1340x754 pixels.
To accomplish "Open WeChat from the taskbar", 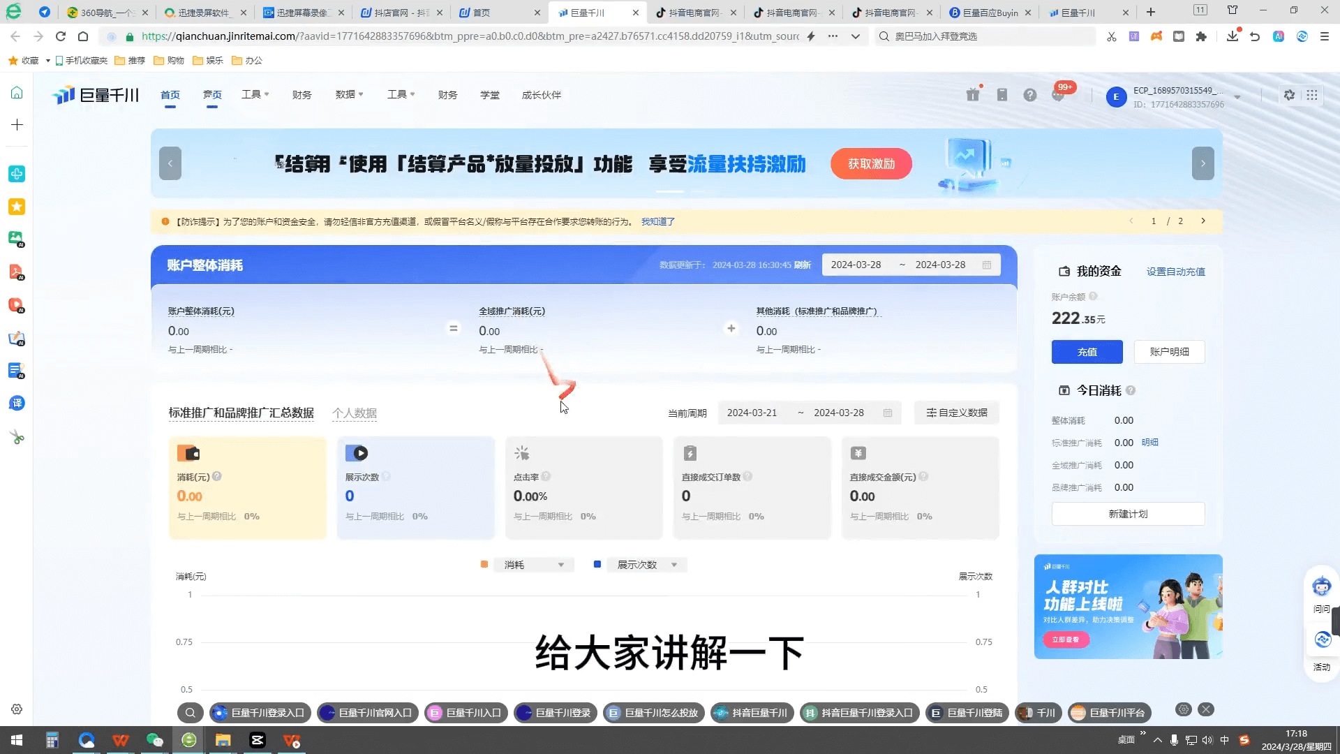I will pos(155,740).
